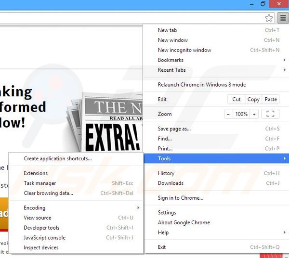Open a New incognito window
Viewport: 289px width, 258px height.
point(216,50)
